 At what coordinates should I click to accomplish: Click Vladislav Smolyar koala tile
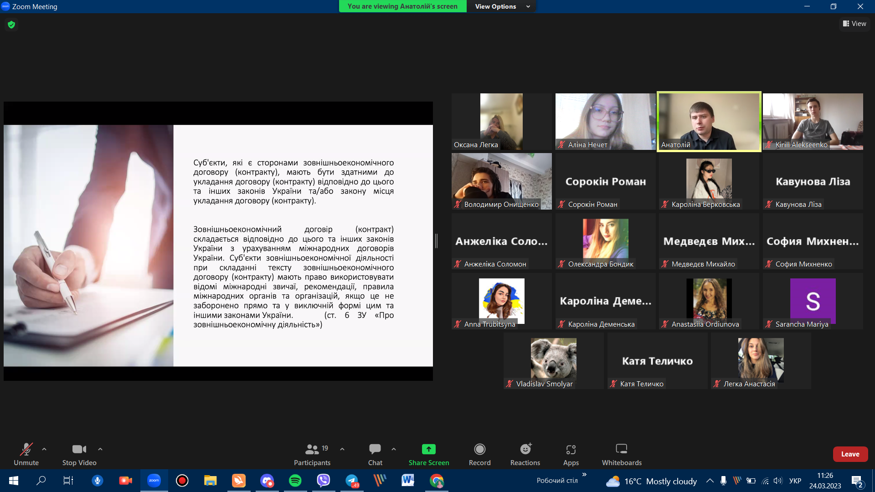(x=553, y=361)
